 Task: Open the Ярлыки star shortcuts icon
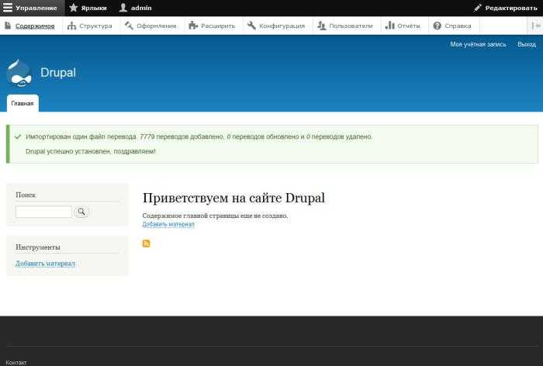coord(73,8)
